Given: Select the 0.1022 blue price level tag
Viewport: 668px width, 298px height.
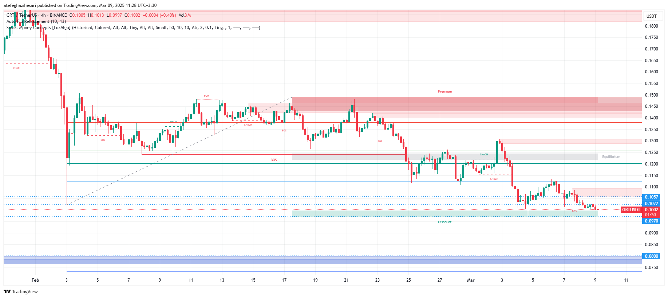Looking at the screenshot, I should [x=652, y=204].
